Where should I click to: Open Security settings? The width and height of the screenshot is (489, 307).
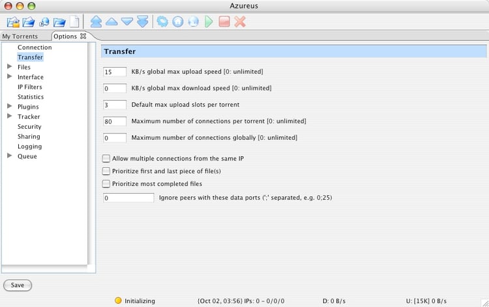[29, 127]
